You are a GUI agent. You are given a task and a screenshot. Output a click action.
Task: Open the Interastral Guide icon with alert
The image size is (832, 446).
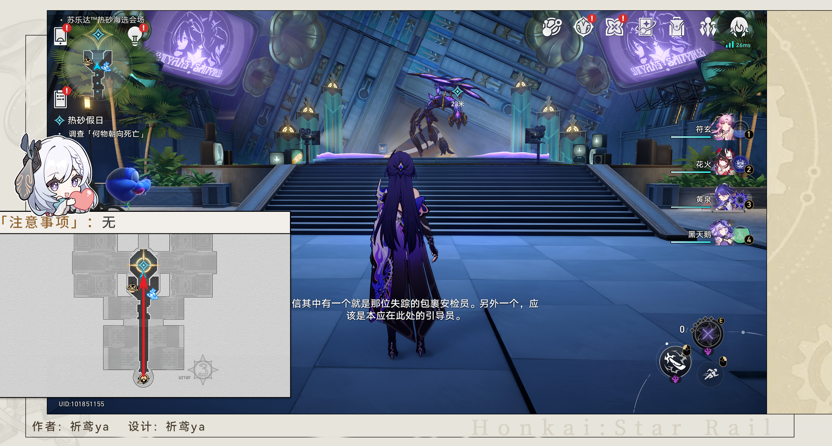[x=583, y=27]
